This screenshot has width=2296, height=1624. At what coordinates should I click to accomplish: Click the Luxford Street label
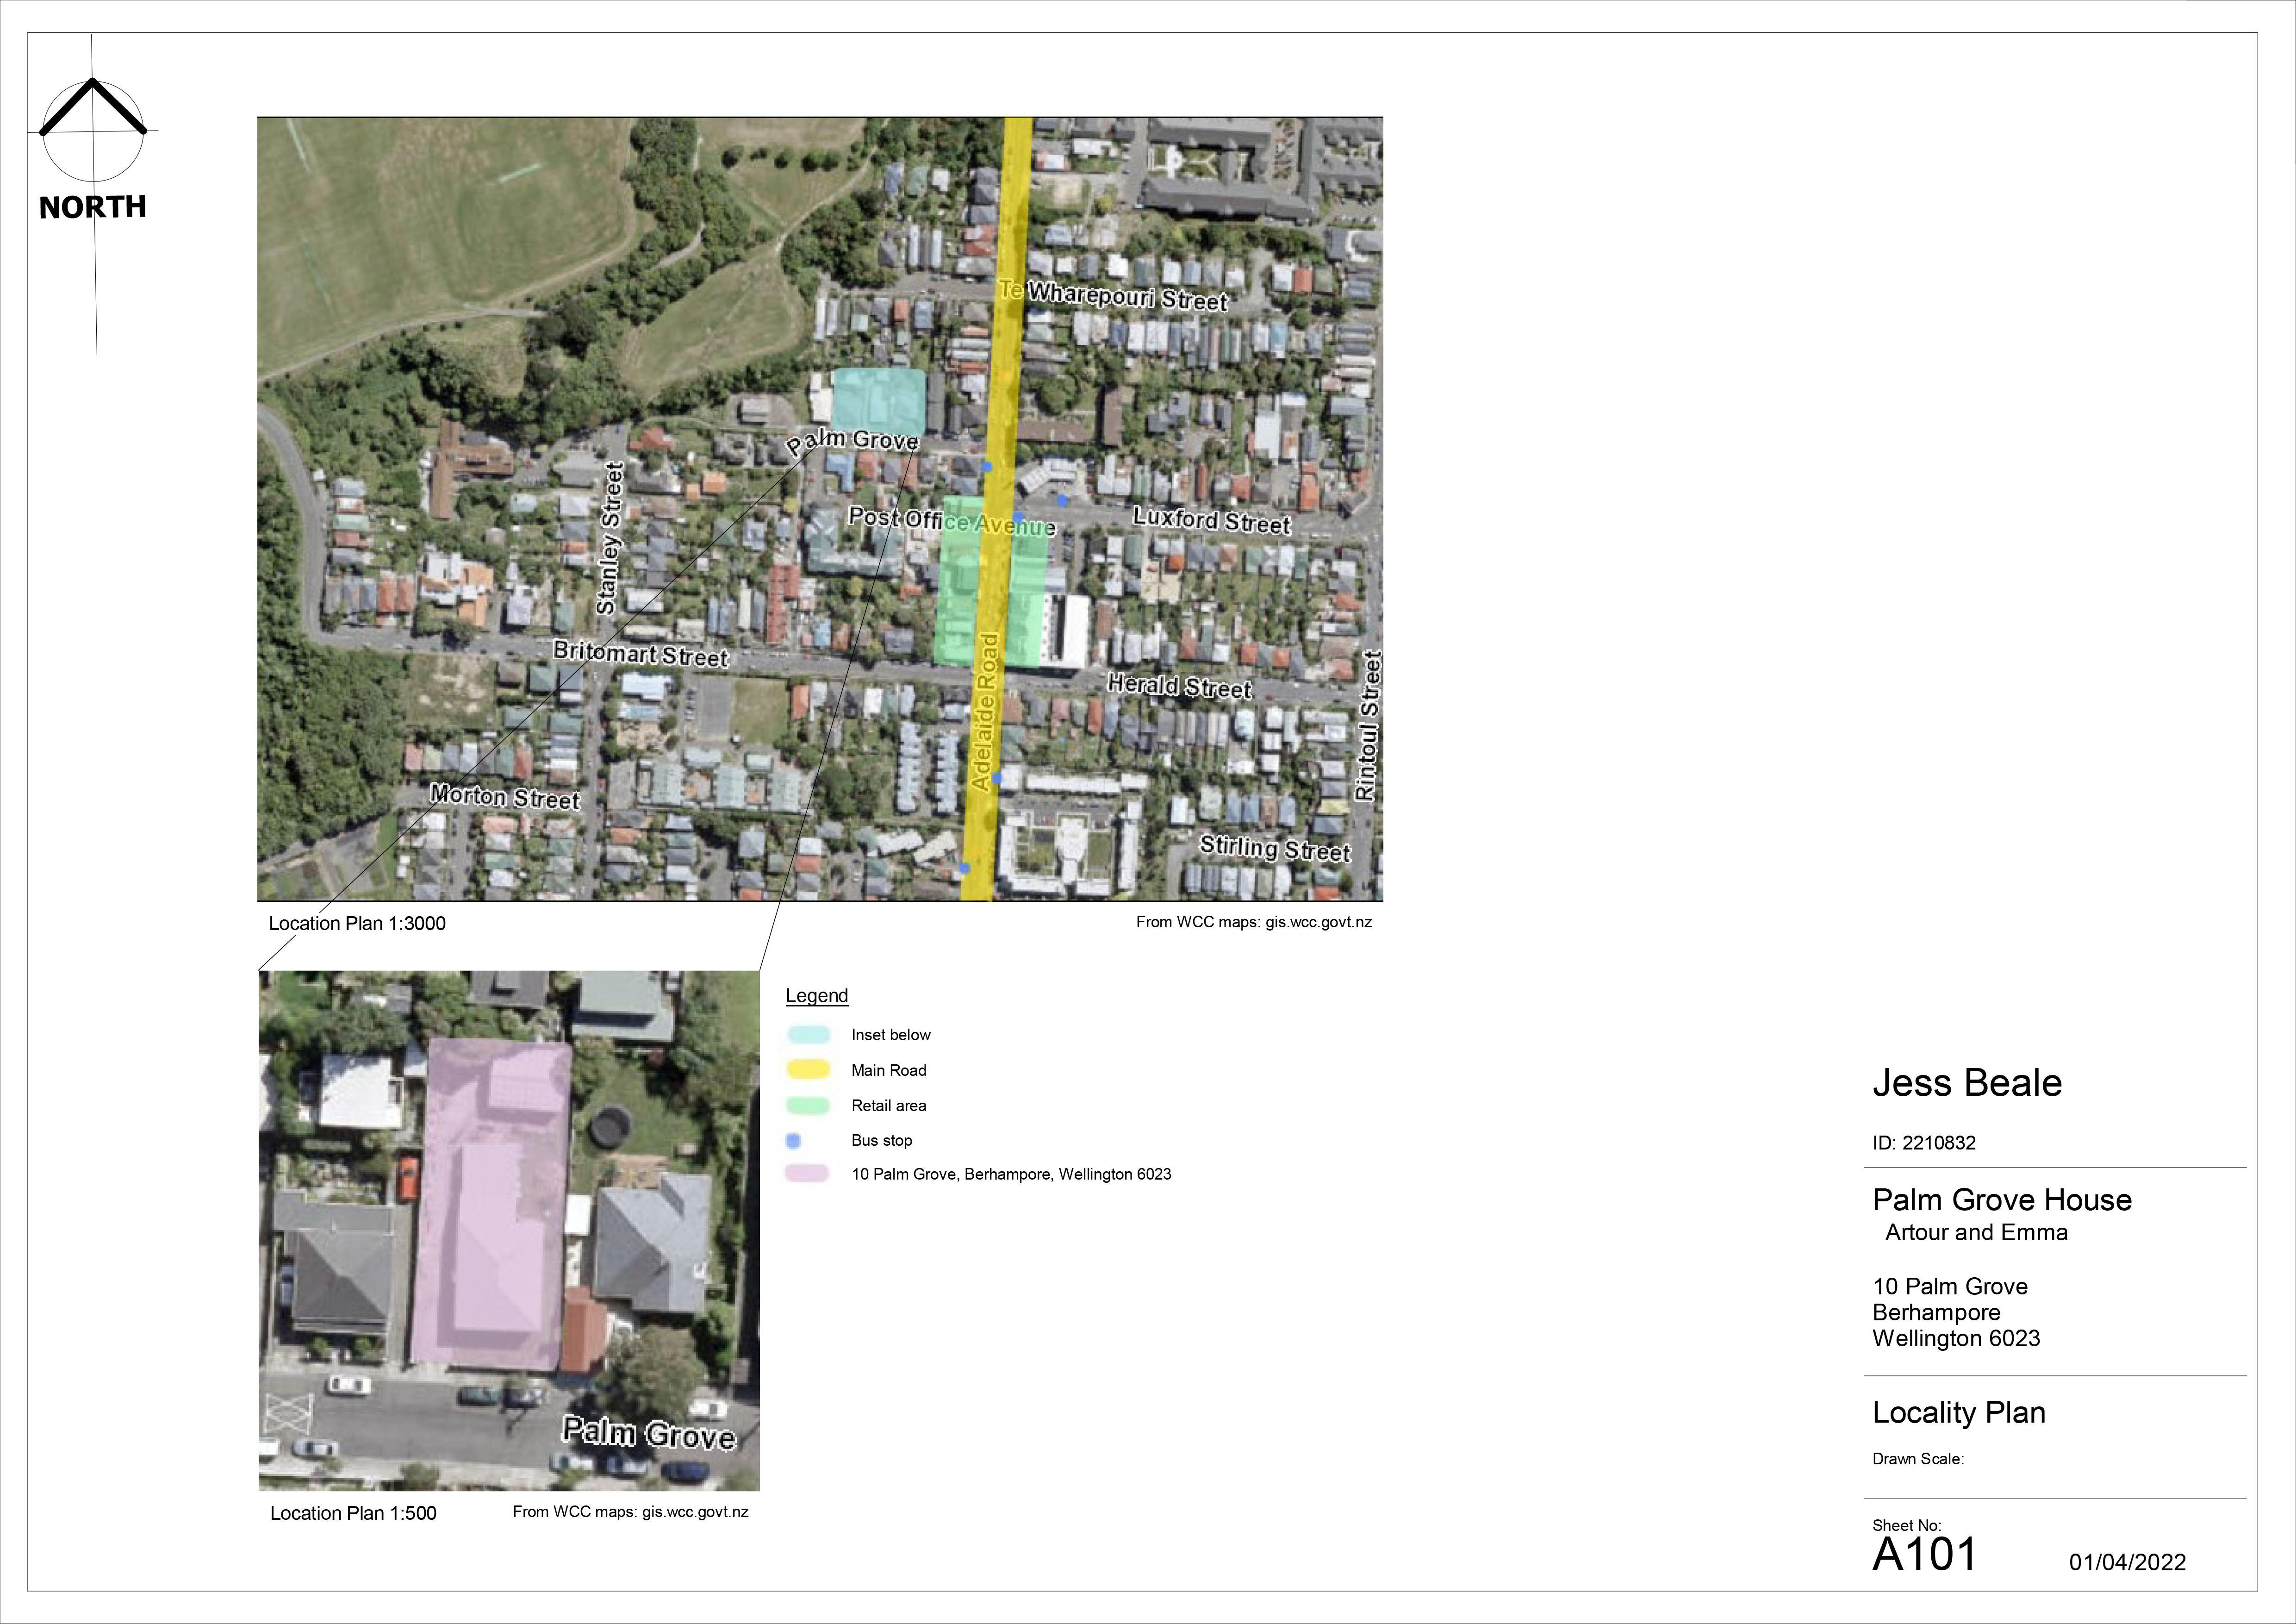1211,520
